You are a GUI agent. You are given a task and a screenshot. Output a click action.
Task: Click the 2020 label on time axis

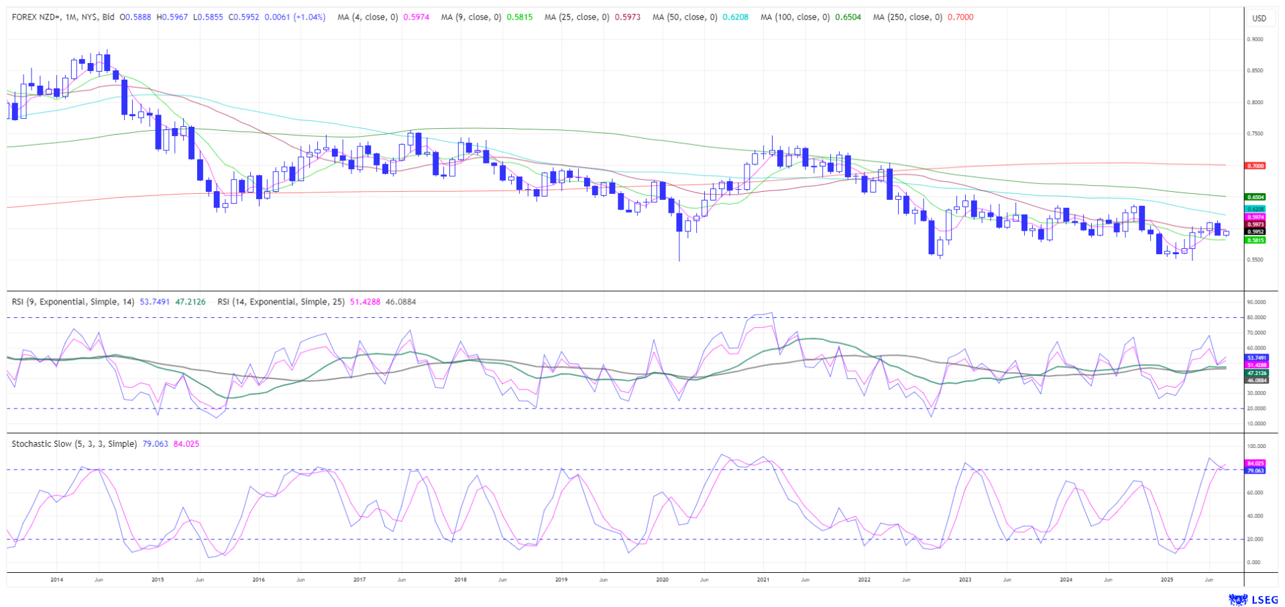coord(662,580)
